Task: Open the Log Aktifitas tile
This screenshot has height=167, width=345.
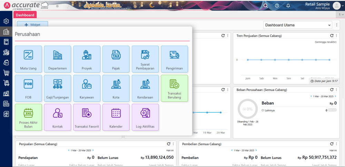Action: pyautogui.click(x=145, y=117)
